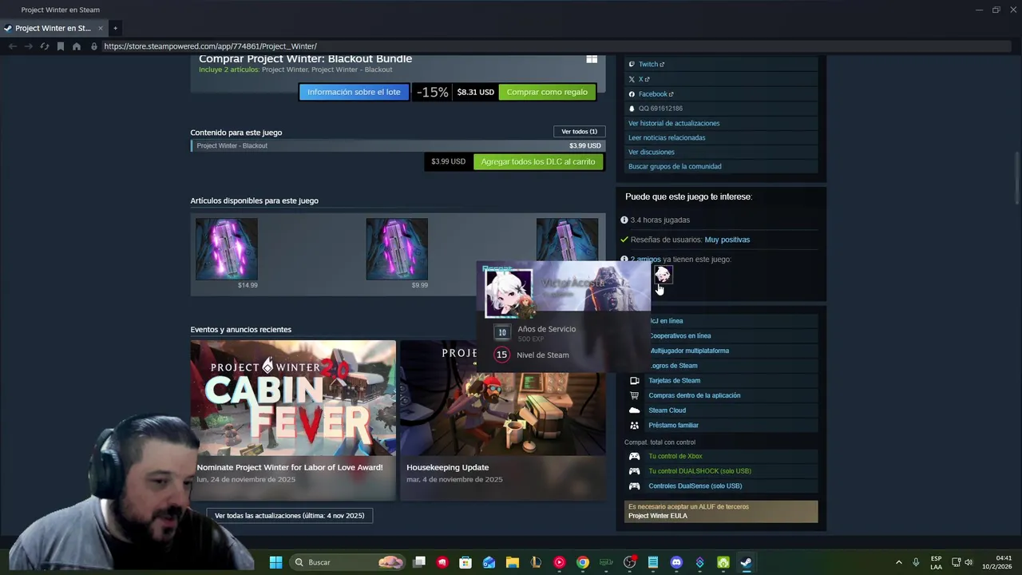
Task: Click Ver todas las actualizaciones button
Action: [x=289, y=515]
